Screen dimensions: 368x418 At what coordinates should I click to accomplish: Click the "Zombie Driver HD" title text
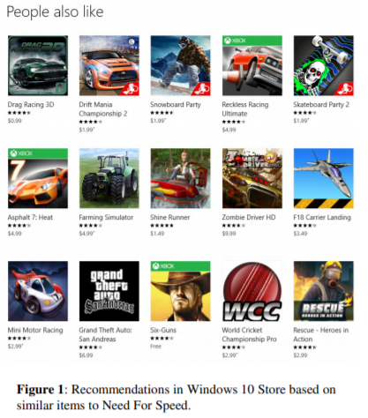(249, 217)
